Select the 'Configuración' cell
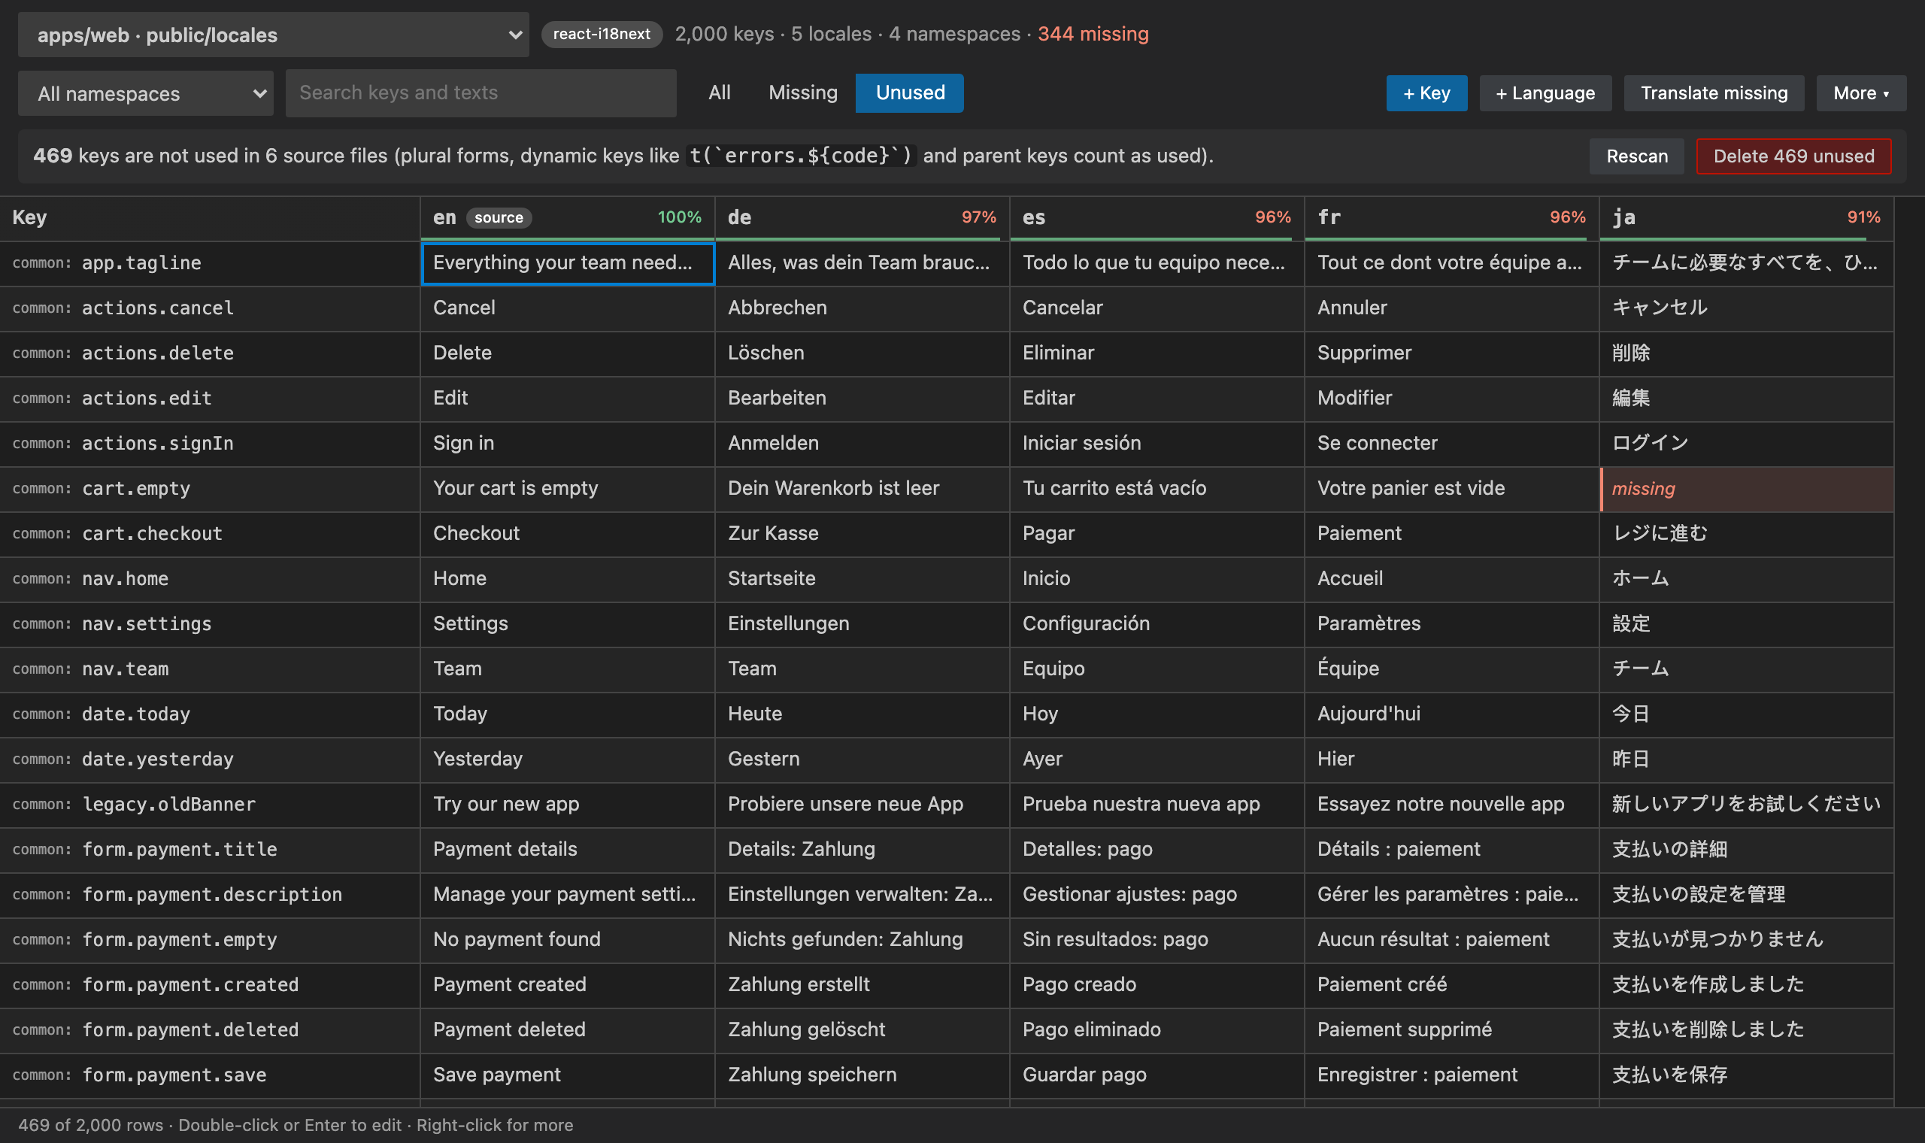This screenshot has width=1925, height=1143. click(x=1157, y=625)
